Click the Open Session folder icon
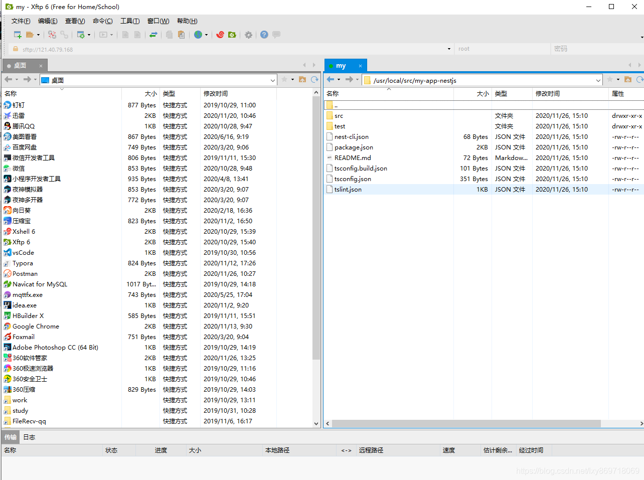The image size is (644, 480). 30,35
